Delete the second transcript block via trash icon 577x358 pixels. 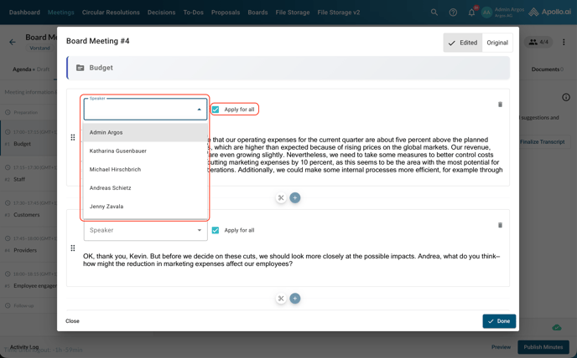coord(500,225)
